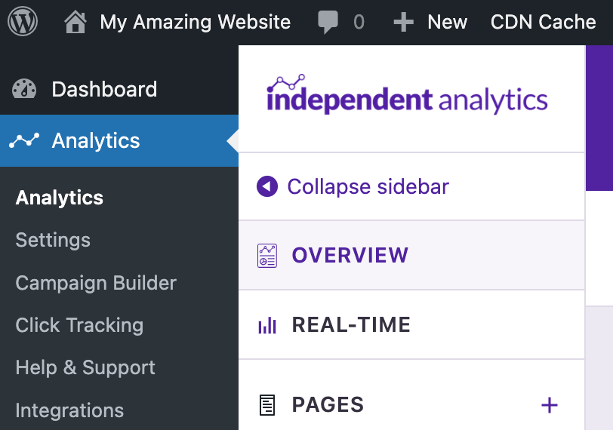This screenshot has width=613, height=430.
Task: Open the Settings submenu item
Action: click(x=53, y=240)
